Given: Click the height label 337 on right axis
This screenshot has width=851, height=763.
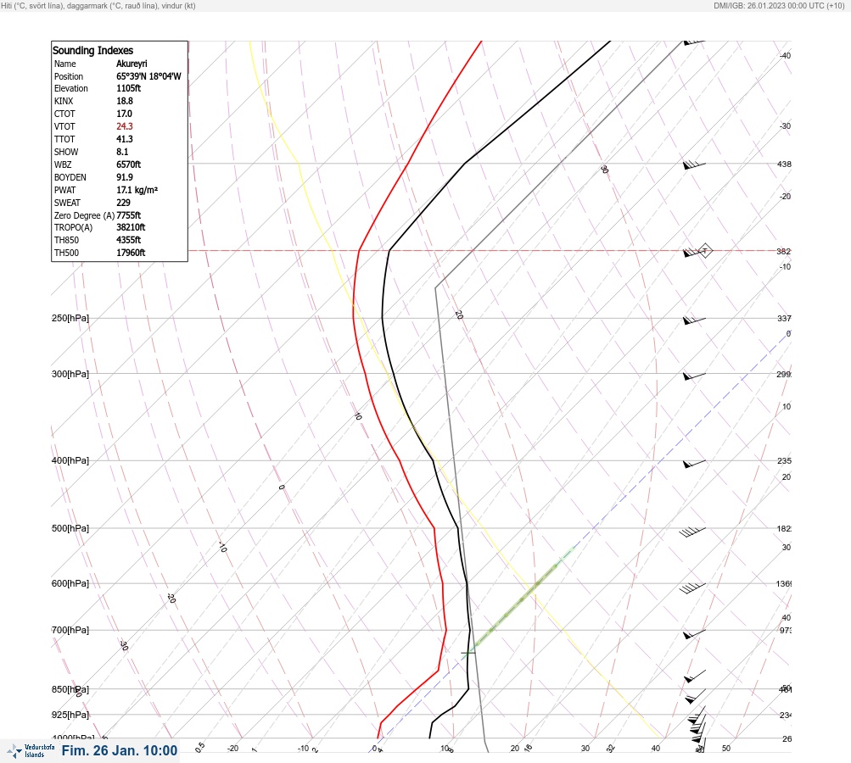Looking at the screenshot, I should tap(784, 318).
